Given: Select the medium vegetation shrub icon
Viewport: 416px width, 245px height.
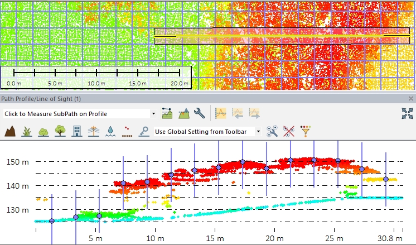Looking at the screenshot, I should pyautogui.click(x=43, y=132).
